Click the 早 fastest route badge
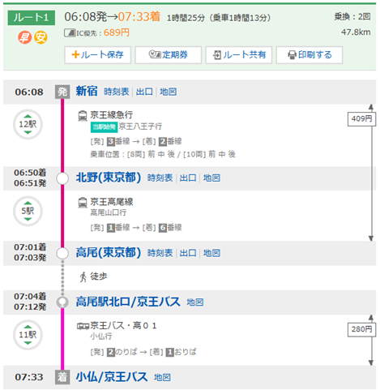Viewport: 380px width, 390px height. 25,37
